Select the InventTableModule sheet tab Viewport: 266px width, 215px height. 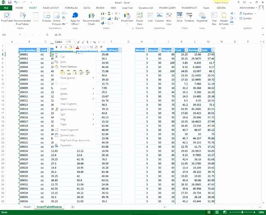click(49, 207)
